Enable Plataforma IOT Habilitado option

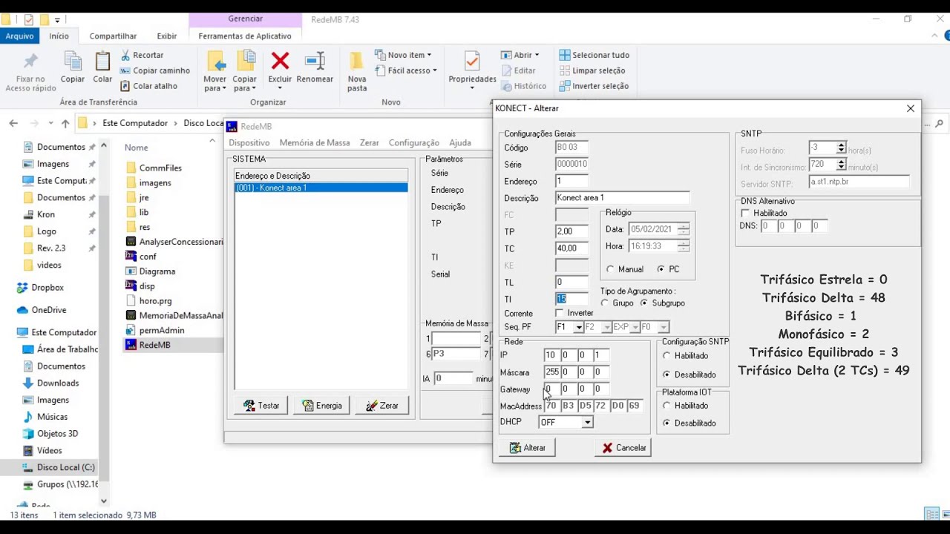pyautogui.click(x=666, y=406)
